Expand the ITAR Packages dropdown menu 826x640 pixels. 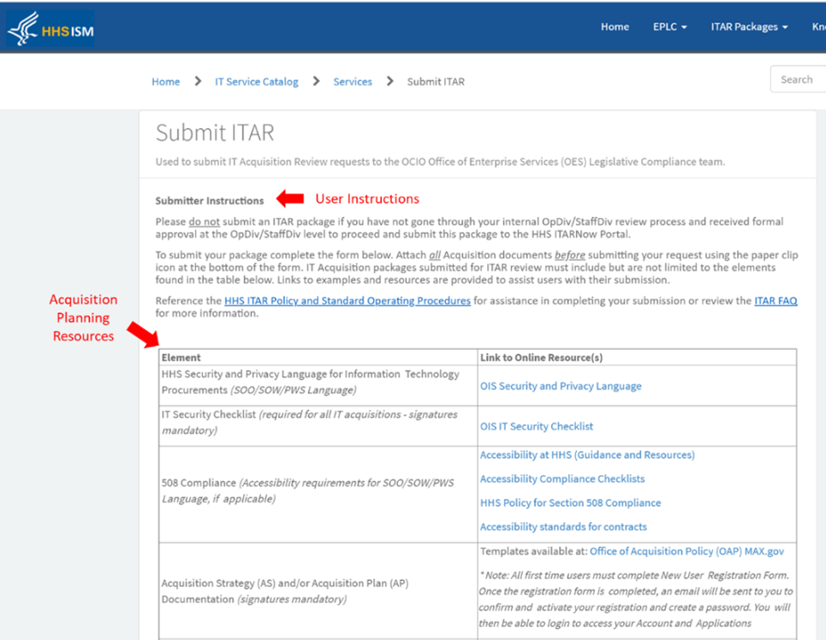tap(749, 27)
